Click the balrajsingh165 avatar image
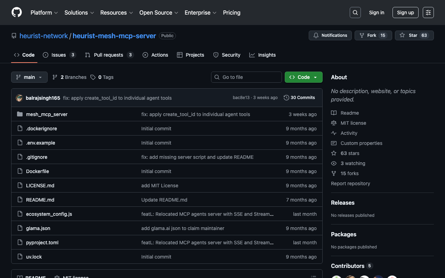This screenshot has width=445, height=278. tap(19, 98)
